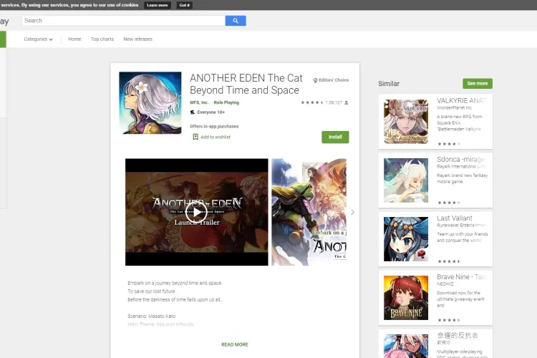Image resolution: width=537 pixels, height=358 pixels.
Task: Go to the Home tab
Action: (74, 39)
